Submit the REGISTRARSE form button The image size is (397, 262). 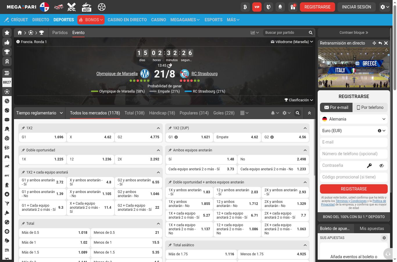point(354,189)
